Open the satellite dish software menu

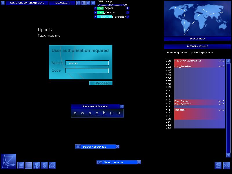click(8, 161)
